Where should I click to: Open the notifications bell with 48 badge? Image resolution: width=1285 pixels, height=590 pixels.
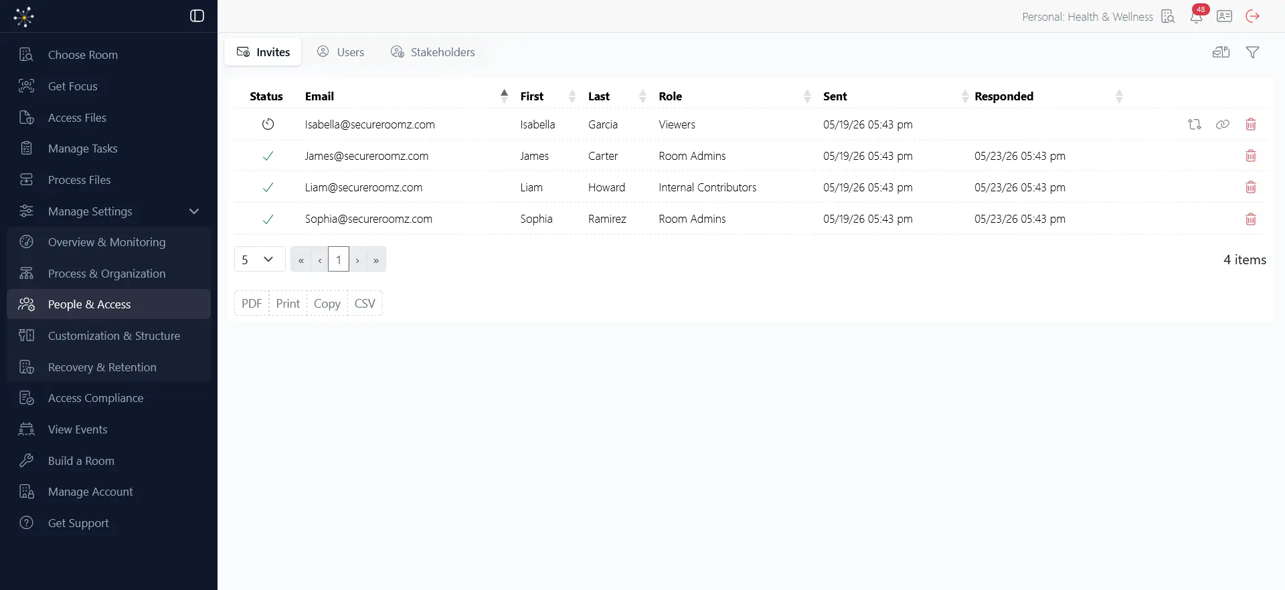(x=1197, y=15)
